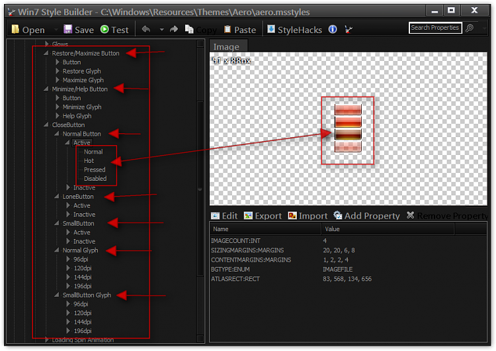
Task: Select the Normal Glyph tree item
Action: (x=80, y=250)
